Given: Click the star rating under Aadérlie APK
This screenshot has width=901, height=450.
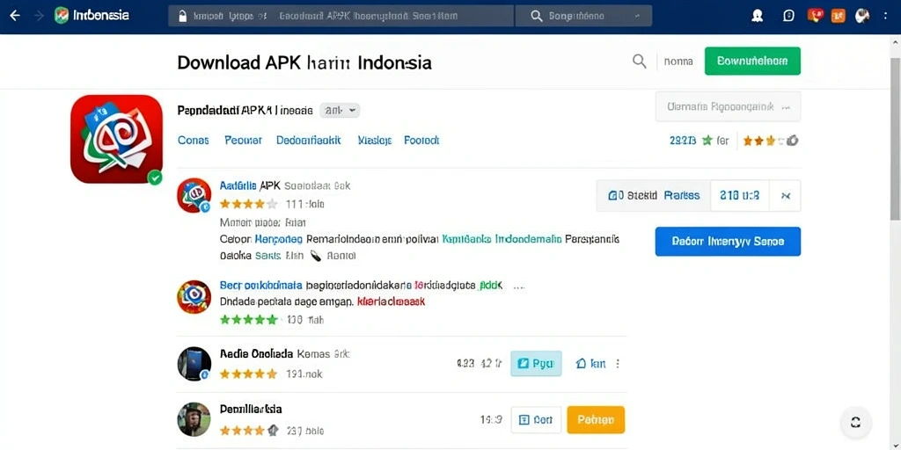Looking at the screenshot, I should click(x=248, y=204).
